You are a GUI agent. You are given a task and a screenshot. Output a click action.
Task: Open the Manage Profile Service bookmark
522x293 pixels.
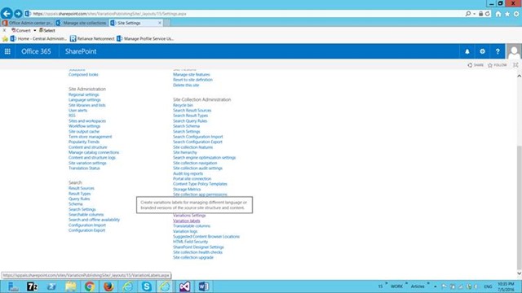145,39
